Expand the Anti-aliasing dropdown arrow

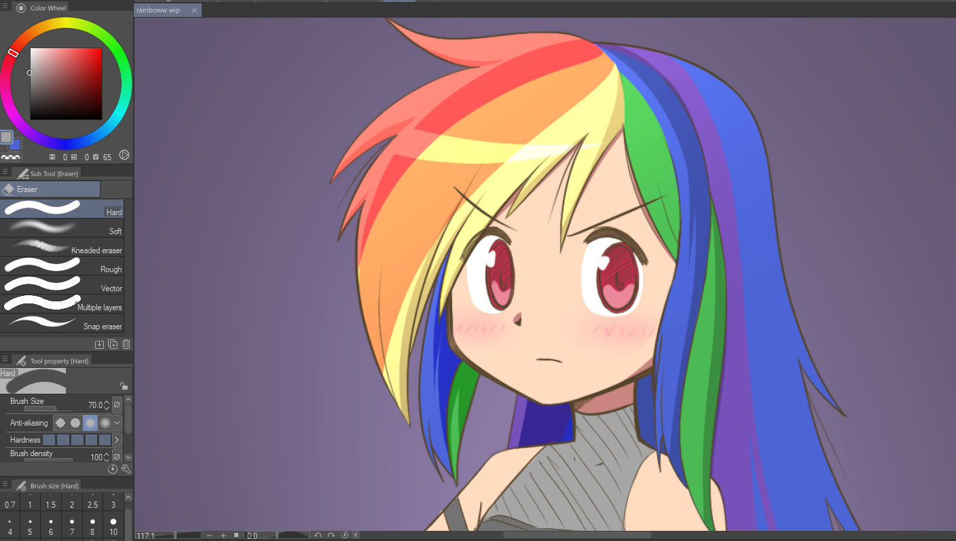pos(117,423)
